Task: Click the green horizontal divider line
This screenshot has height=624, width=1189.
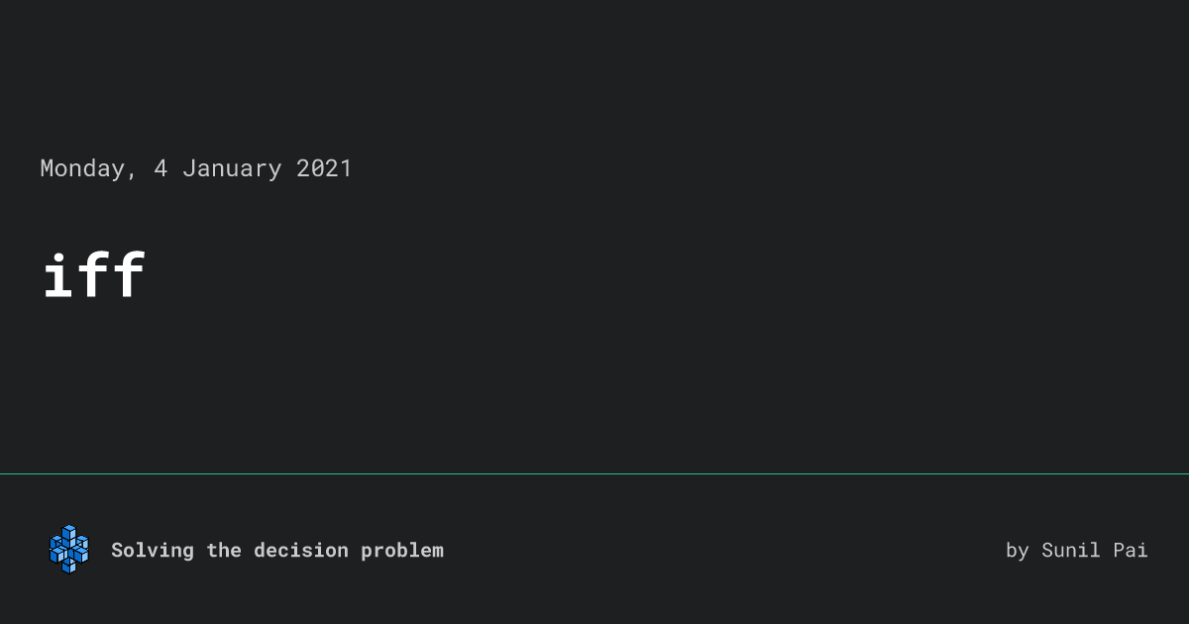Action: tap(594, 473)
